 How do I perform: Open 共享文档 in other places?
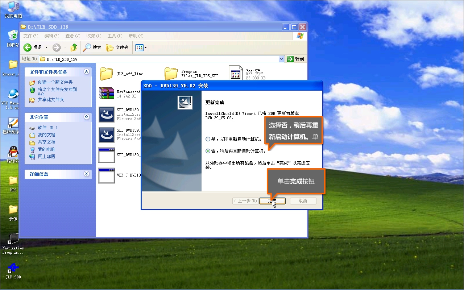[46, 142]
